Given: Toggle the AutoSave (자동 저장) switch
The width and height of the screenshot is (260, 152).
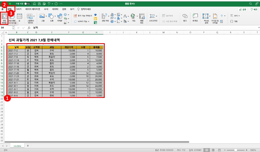Looking at the screenshot, I should [x=27, y=4].
